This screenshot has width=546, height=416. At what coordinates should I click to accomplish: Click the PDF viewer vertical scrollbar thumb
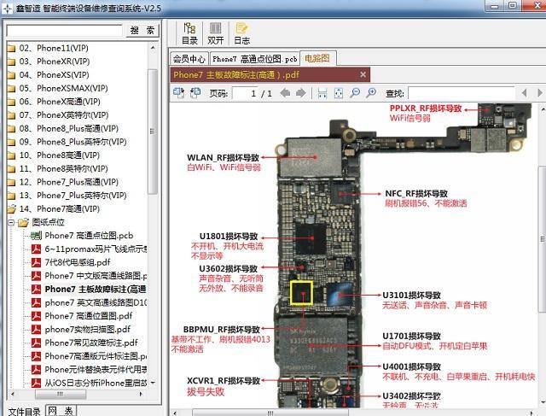click(543, 239)
